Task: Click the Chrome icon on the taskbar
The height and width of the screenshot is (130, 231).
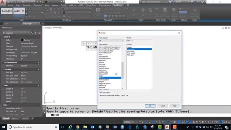Action: [x=78, y=127]
